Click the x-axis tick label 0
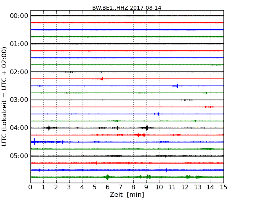Screen dimensions: 254x203 [30, 187]
